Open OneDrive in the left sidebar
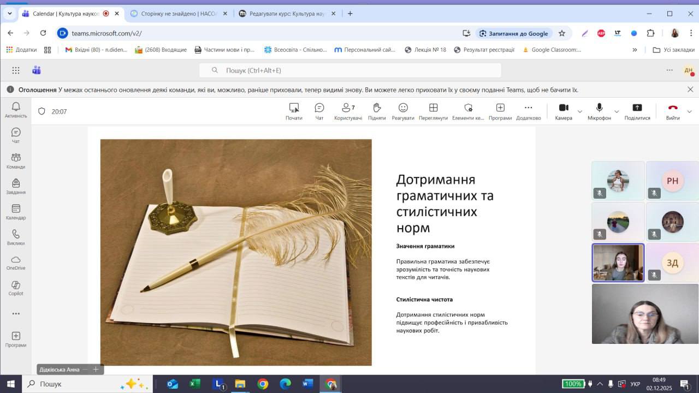 (16, 263)
